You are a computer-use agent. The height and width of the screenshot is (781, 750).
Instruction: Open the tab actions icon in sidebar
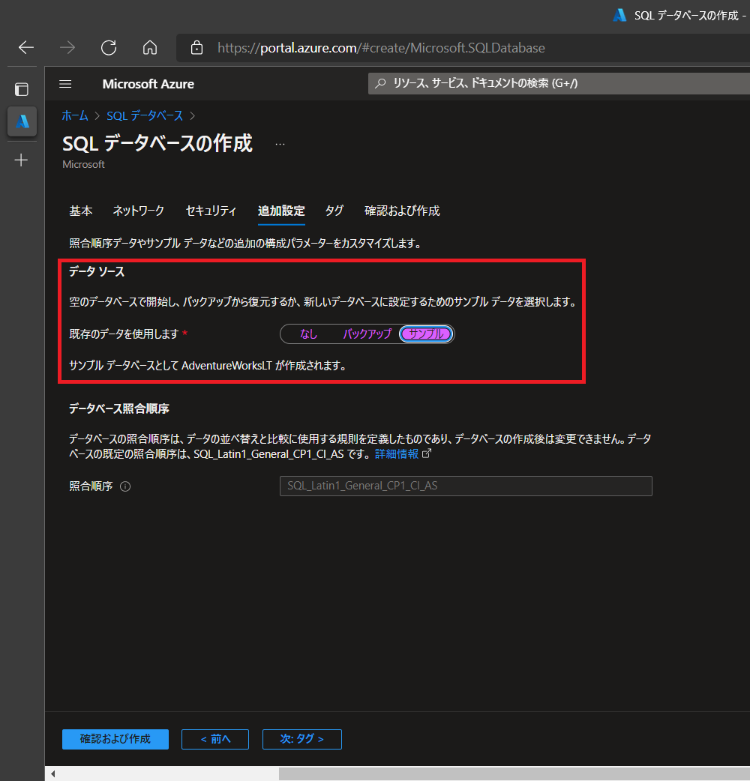point(22,89)
